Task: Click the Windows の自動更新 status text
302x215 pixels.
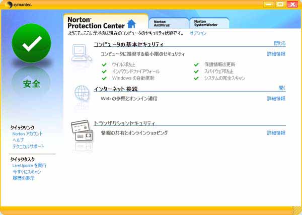Action: click(x=133, y=78)
